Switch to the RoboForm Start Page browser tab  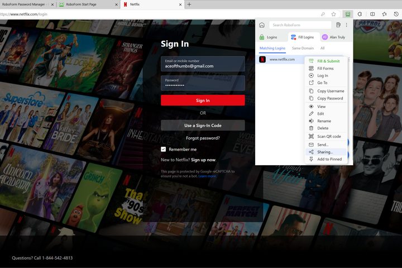(88, 4)
